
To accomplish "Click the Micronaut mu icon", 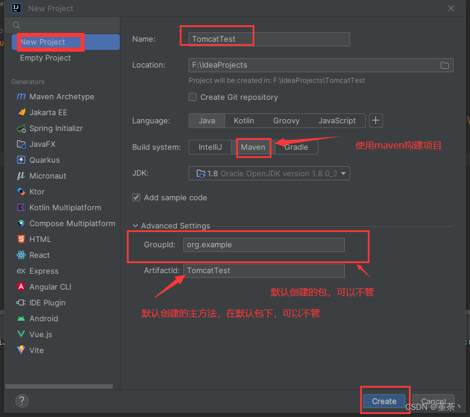I will (x=21, y=176).
